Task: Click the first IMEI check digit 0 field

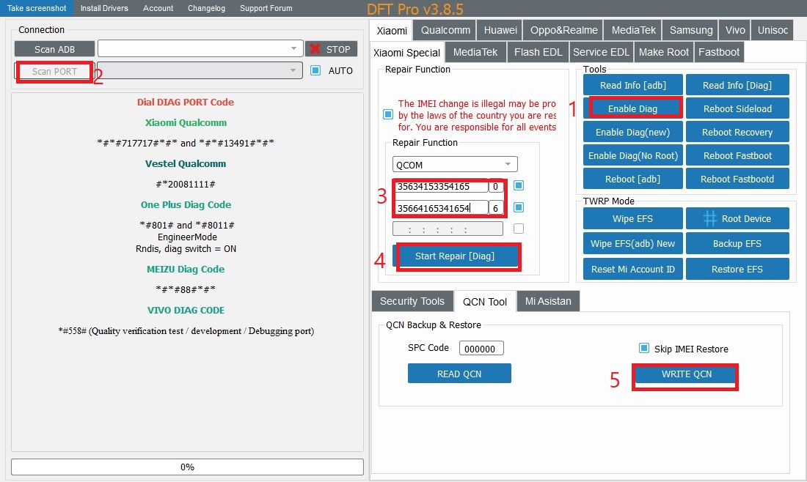Action: pyautogui.click(x=496, y=186)
